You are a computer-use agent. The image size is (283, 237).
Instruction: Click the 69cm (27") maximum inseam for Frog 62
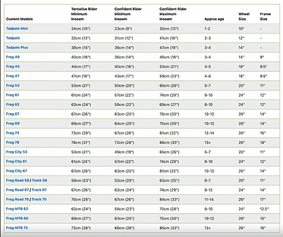pyautogui.click(x=169, y=104)
